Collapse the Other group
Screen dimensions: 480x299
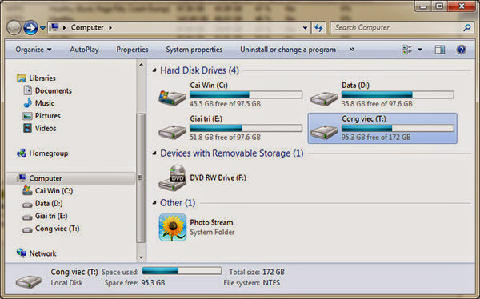click(154, 202)
